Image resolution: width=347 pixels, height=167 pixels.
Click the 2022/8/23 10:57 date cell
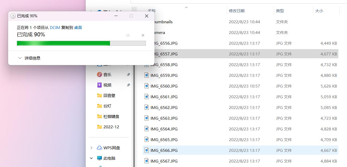click(x=244, y=86)
